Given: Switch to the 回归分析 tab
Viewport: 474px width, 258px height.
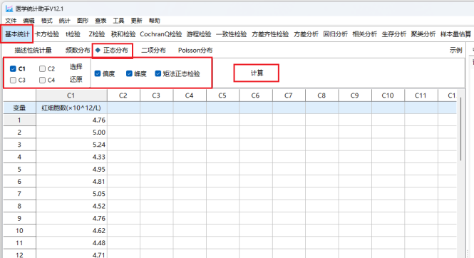Looking at the screenshot, I should click(335, 34).
